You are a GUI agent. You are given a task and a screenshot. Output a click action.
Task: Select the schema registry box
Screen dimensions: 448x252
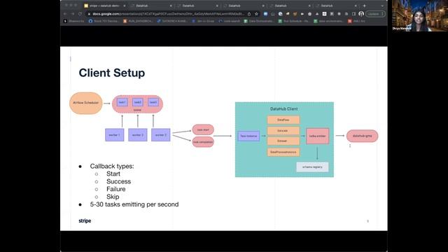click(312, 167)
